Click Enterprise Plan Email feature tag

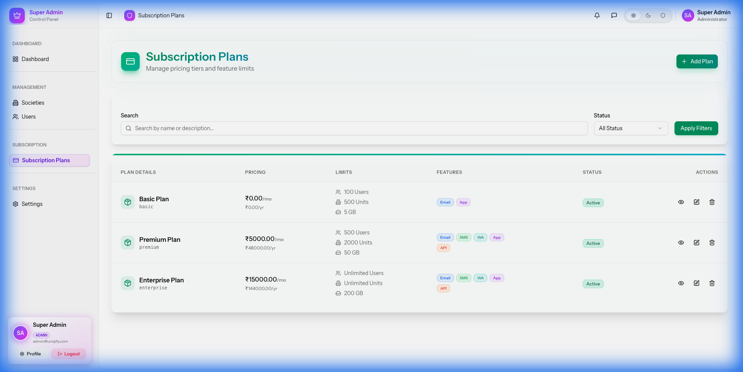click(x=445, y=278)
